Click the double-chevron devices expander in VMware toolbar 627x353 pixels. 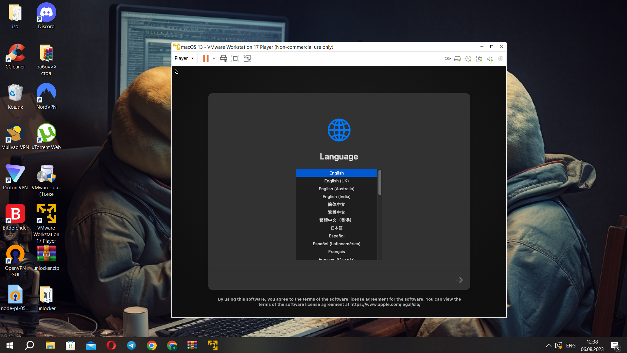pos(447,59)
